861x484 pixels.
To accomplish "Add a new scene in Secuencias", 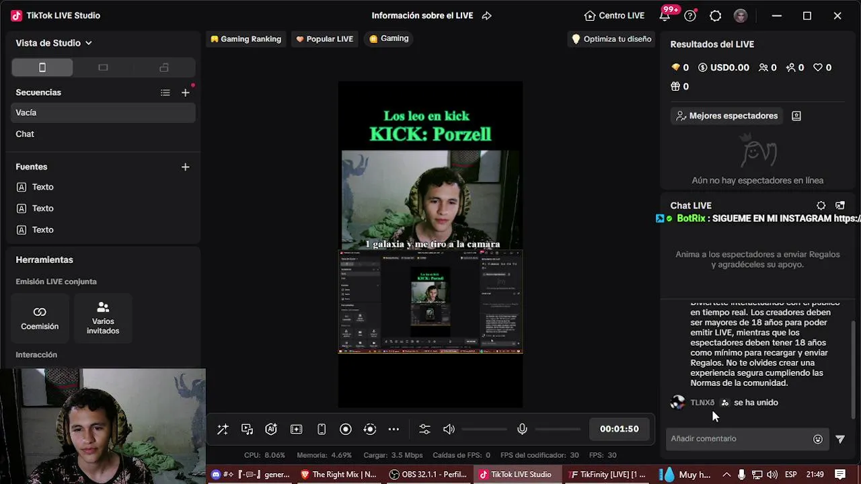I will coord(186,93).
